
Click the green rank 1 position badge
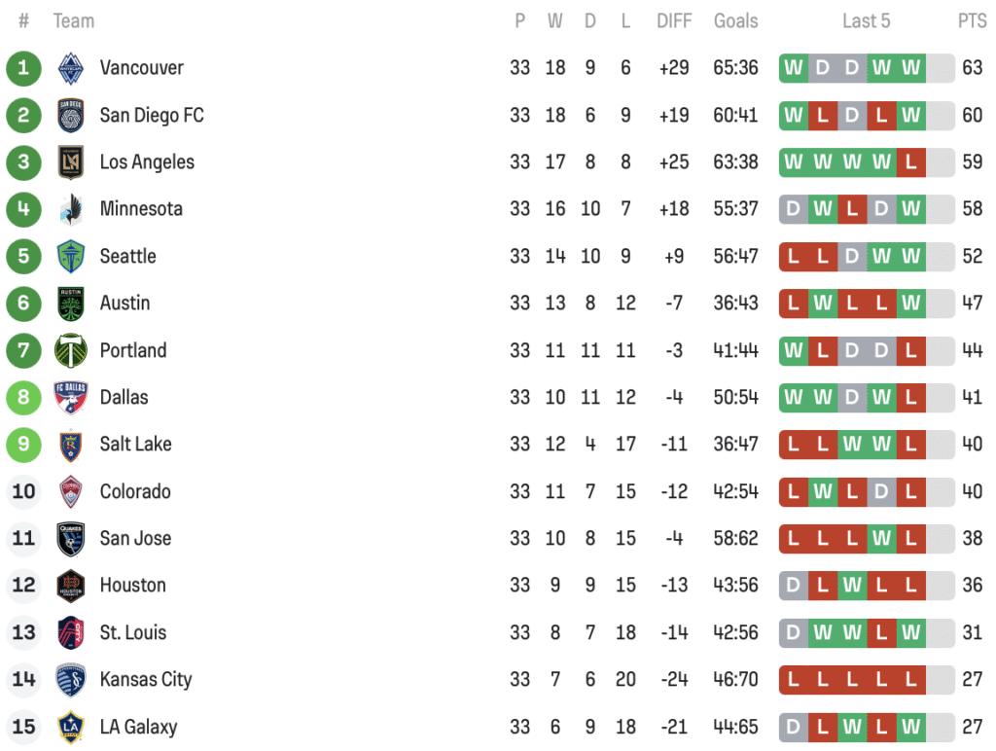coord(23,68)
